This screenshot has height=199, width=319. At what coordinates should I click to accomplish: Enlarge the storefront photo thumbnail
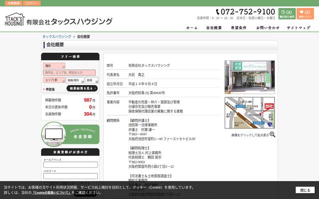pos(250,77)
